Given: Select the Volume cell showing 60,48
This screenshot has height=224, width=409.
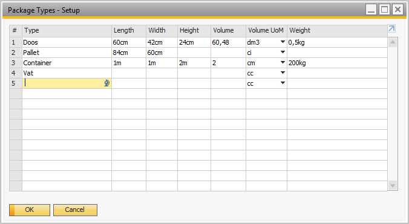Looking at the screenshot, I should 228,42.
